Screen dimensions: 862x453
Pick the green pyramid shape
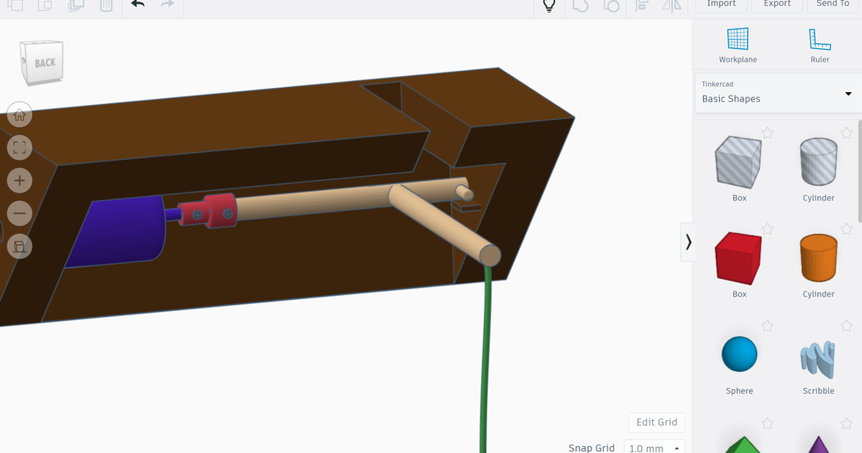[x=744, y=445]
